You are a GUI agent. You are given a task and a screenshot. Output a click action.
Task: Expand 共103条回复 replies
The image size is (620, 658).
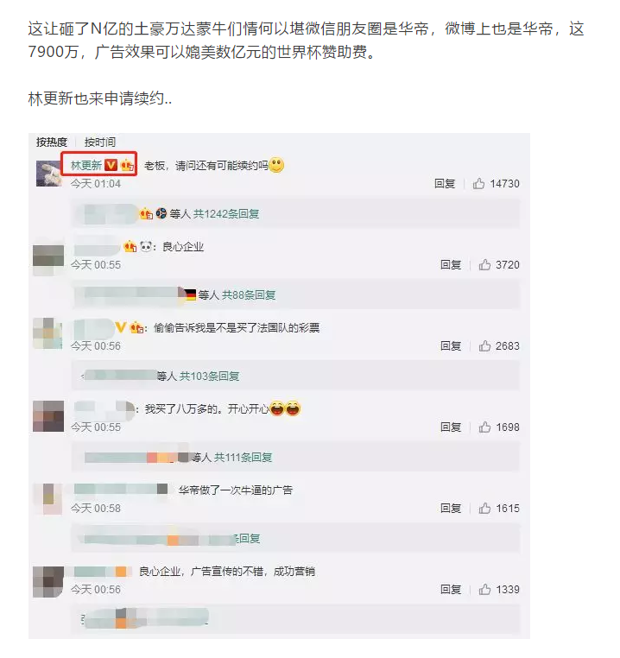pyautogui.click(x=210, y=376)
